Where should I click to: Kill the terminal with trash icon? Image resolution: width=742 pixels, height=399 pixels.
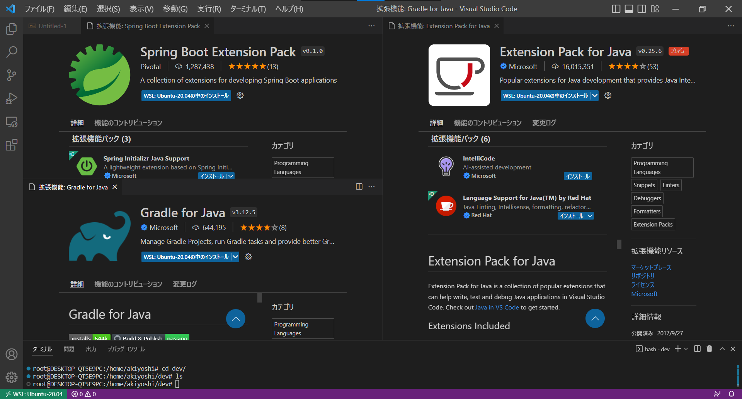tap(709, 349)
